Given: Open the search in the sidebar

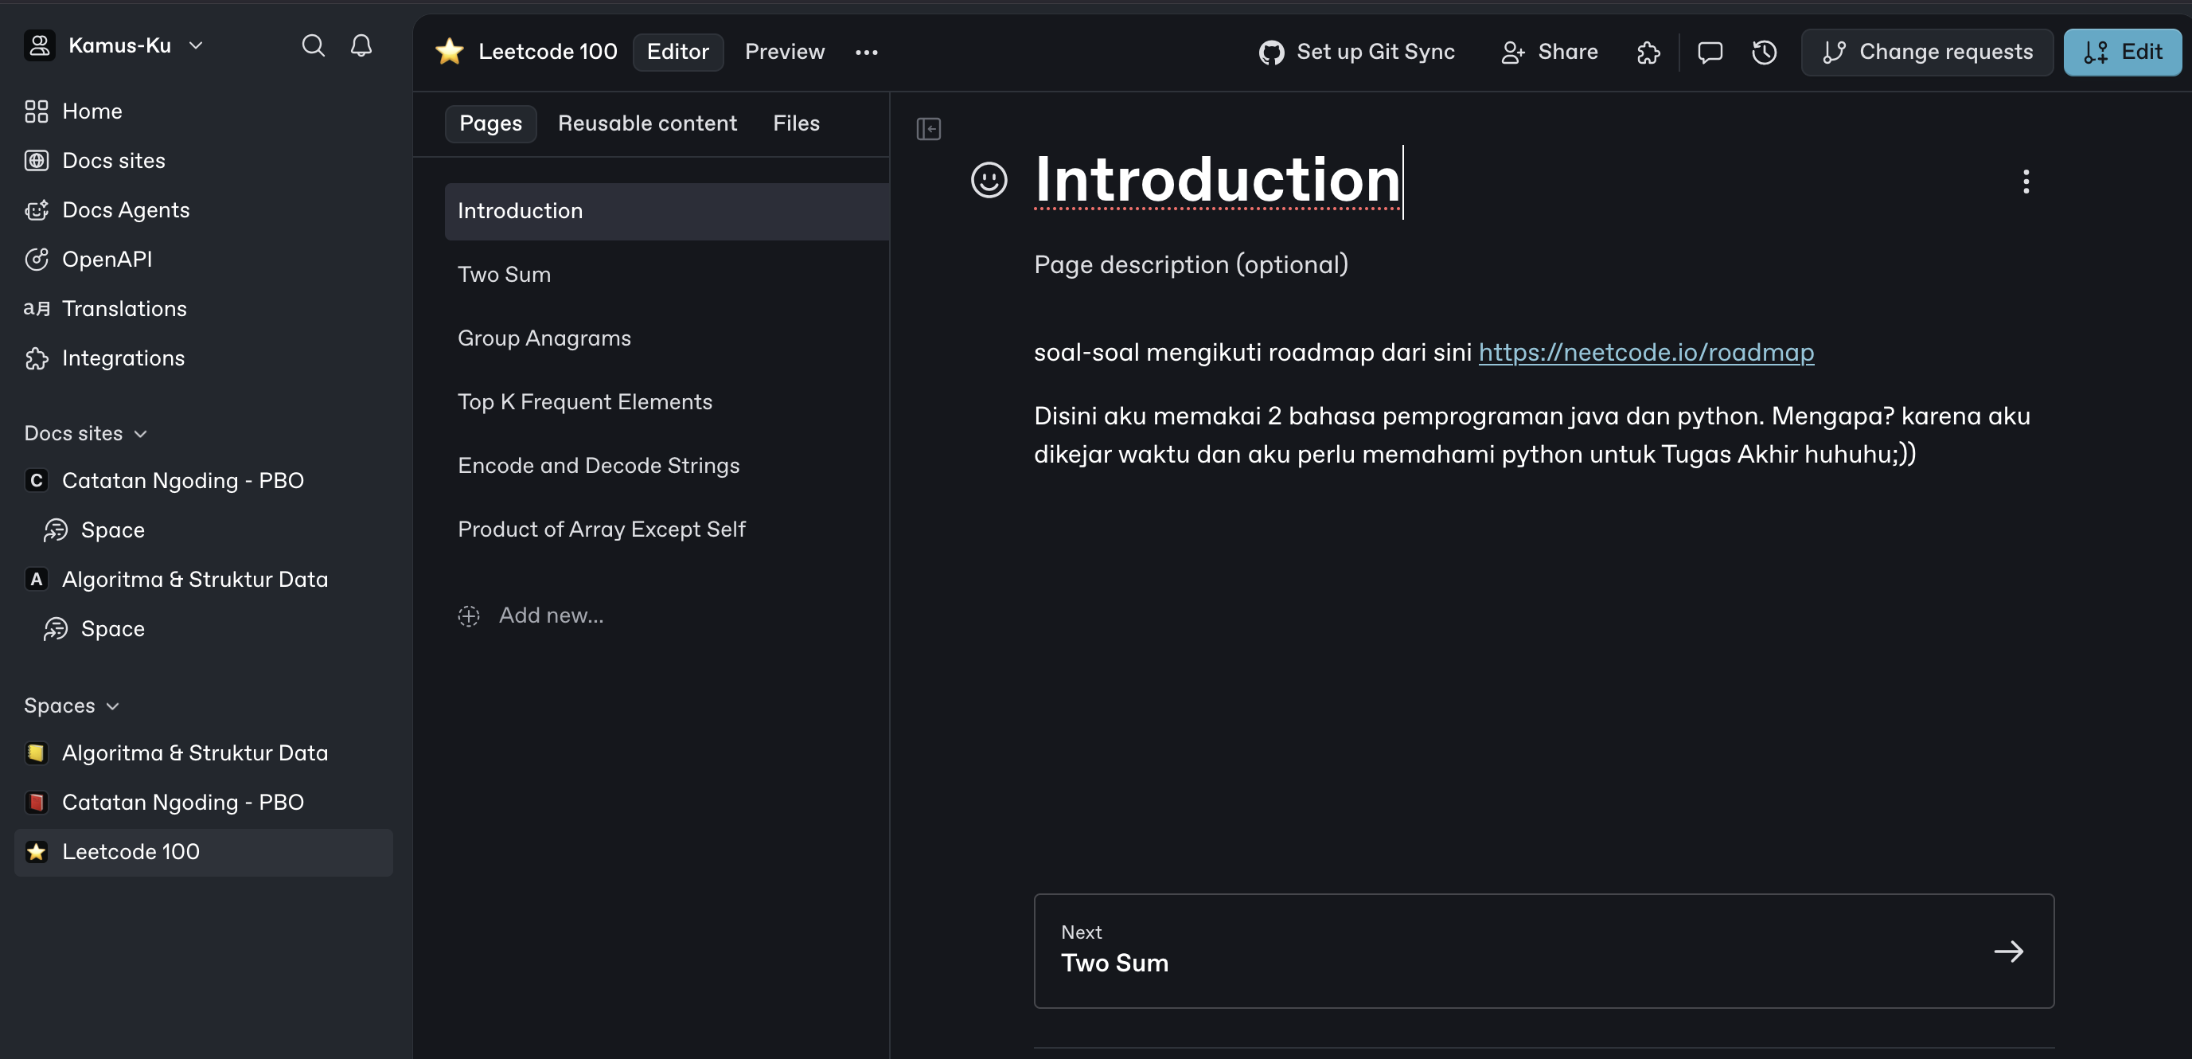Looking at the screenshot, I should click(x=313, y=46).
